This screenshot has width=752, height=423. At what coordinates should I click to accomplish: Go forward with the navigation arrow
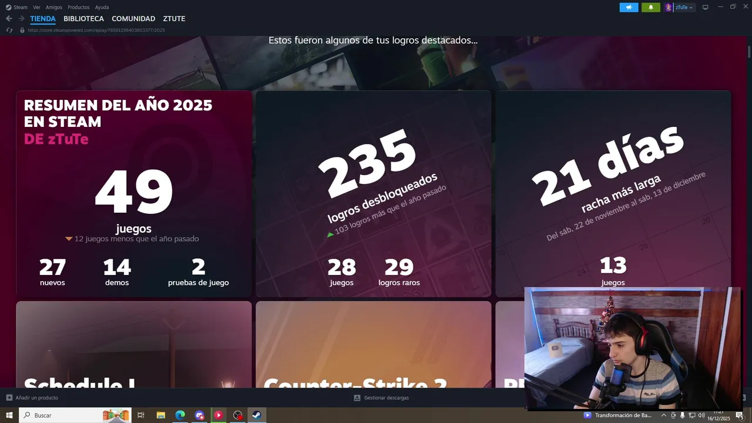pyautogui.click(x=21, y=19)
